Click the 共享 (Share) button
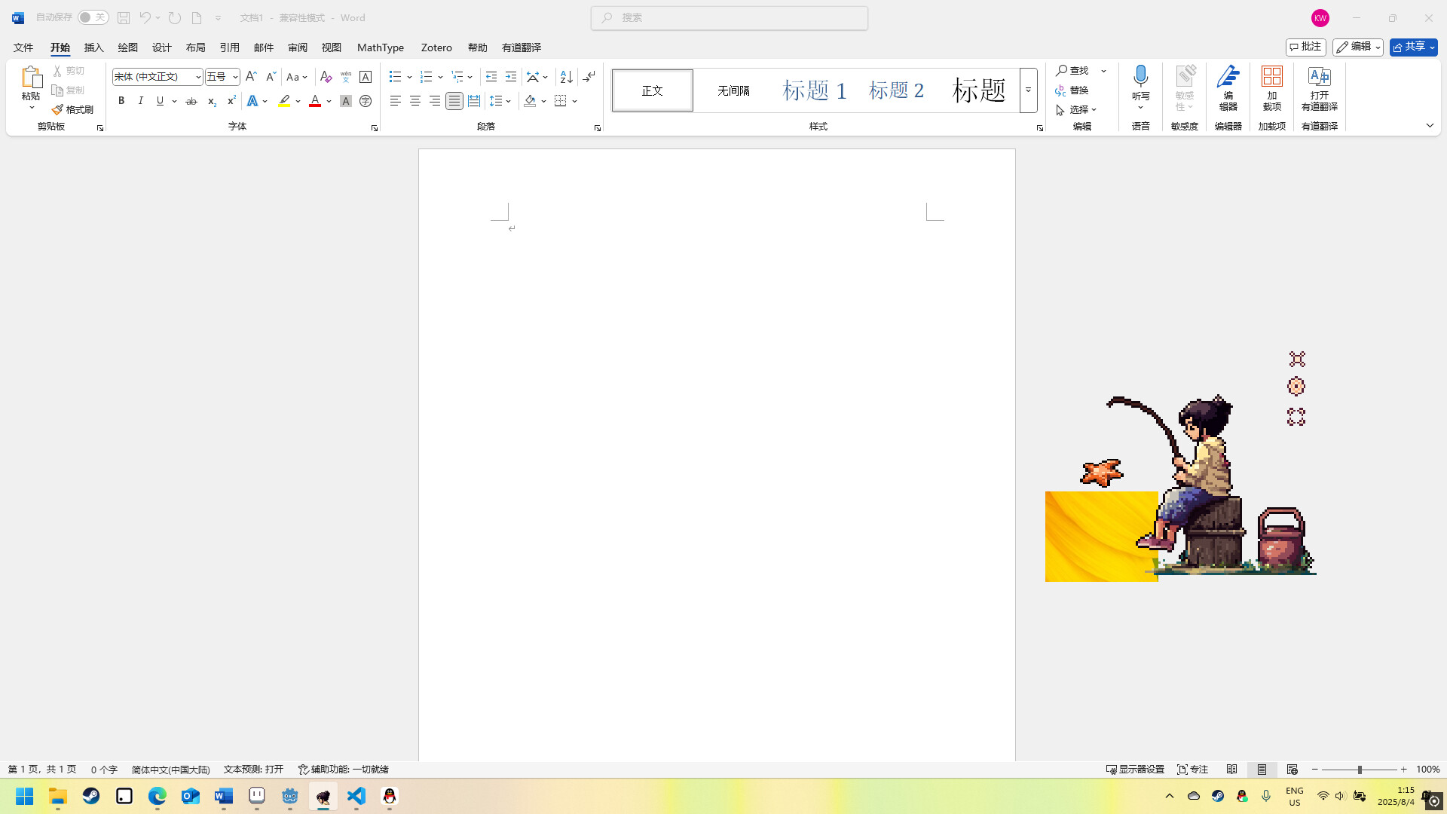Screen dimensions: 1447x814 (x=1411, y=47)
